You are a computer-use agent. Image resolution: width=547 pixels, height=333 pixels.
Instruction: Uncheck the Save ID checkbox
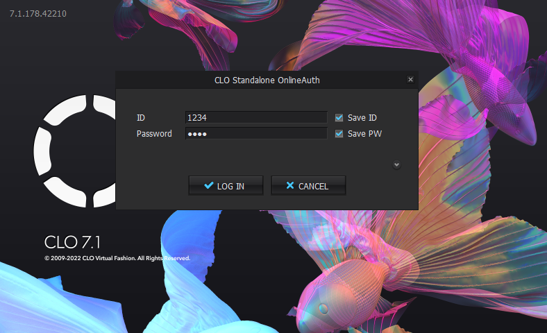click(x=339, y=117)
